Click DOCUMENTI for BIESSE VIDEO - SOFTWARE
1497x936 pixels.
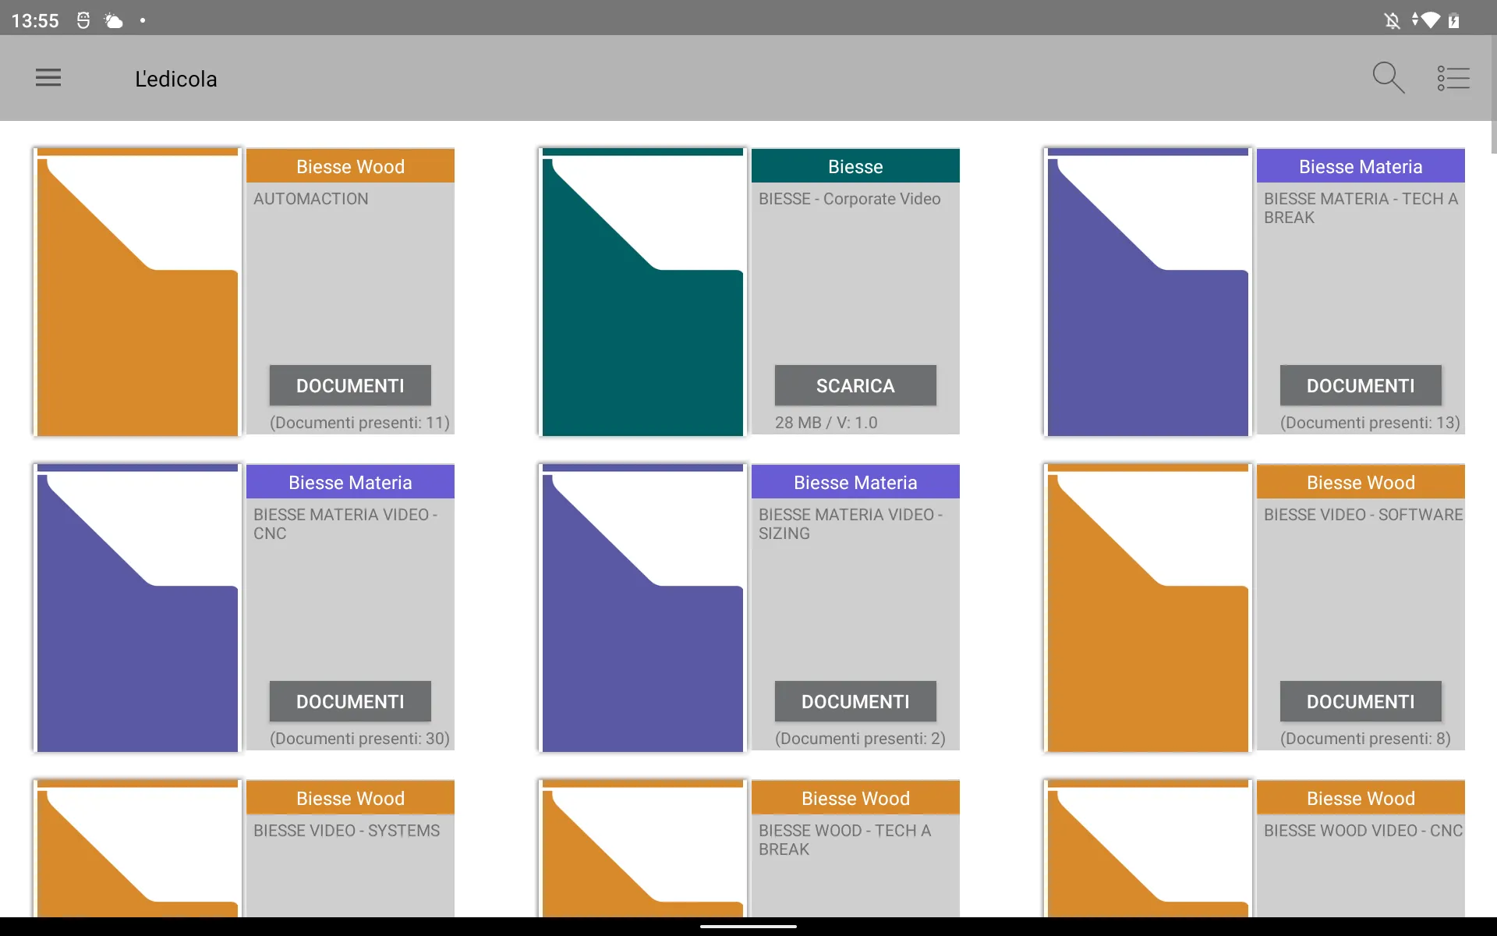tap(1361, 701)
